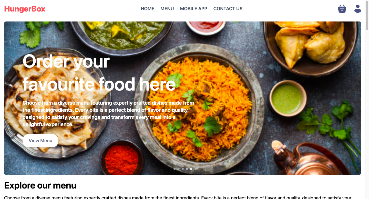Select the third carousel slide dot
Screen dimensions: 369x199
point(183,169)
